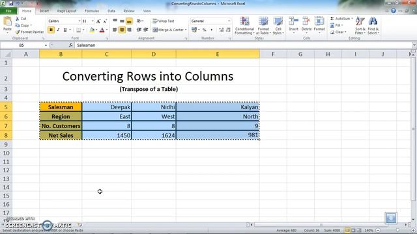Click Merge & Center button
The height and width of the screenshot is (234, 417).
pyautogui.click(x=169, y=30)
